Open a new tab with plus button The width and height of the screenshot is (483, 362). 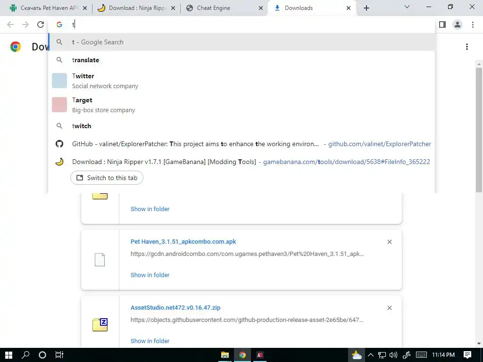coord(366,8)
